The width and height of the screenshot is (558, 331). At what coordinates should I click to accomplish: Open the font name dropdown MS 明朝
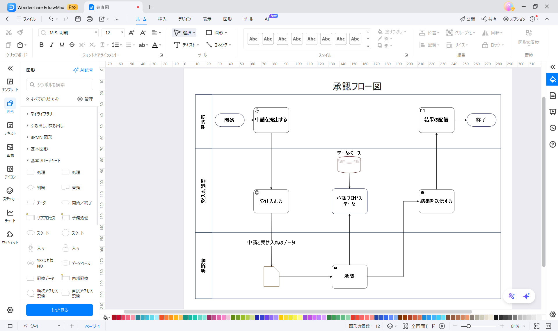coord(69,33)
